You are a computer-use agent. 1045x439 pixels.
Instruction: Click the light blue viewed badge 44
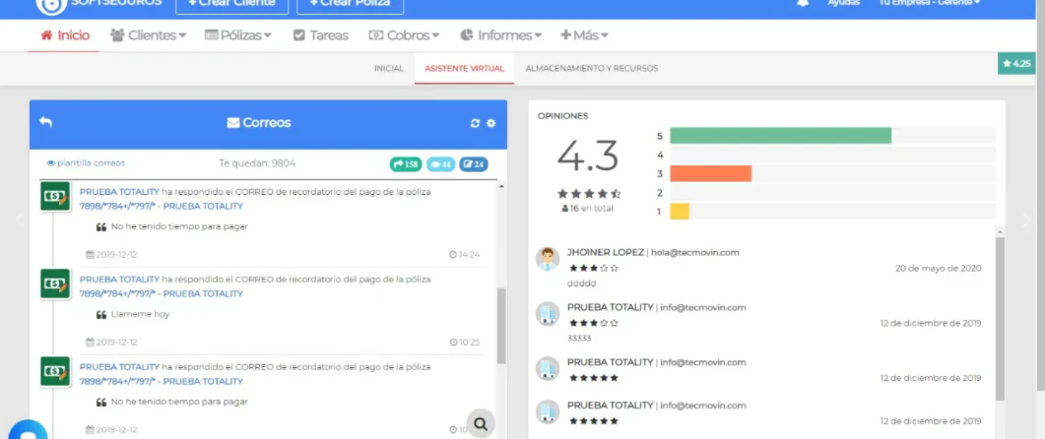click(440, 163)
